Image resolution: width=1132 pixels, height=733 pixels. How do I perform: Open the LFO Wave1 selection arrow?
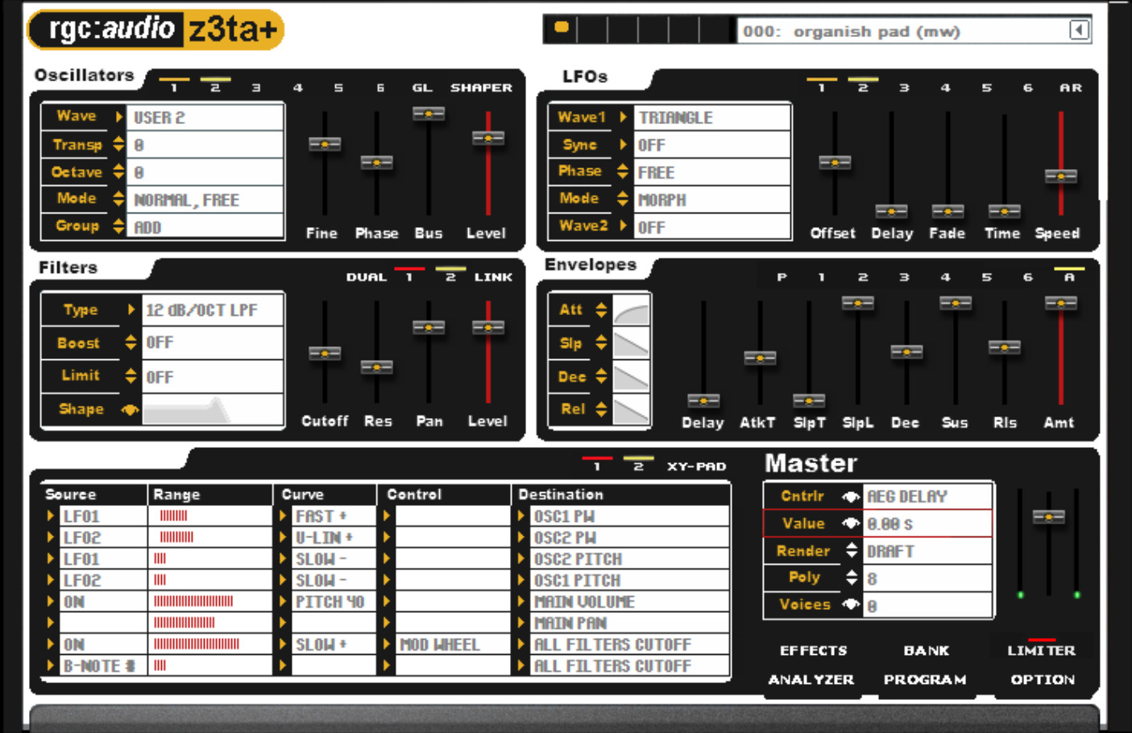click(x=623, y=118)
